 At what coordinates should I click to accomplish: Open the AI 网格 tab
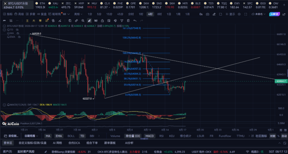(57, 143)
